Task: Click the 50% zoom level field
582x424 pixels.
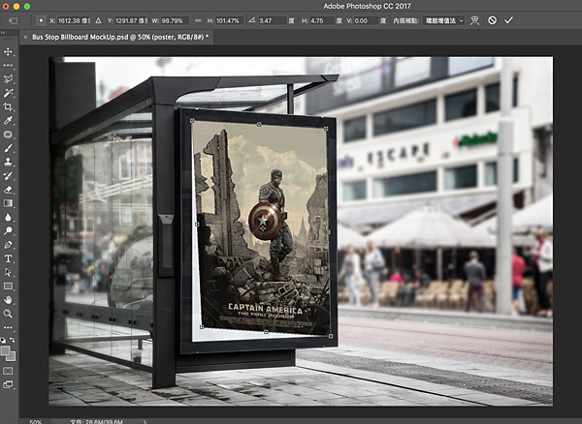Action: [x=35, y=421]
